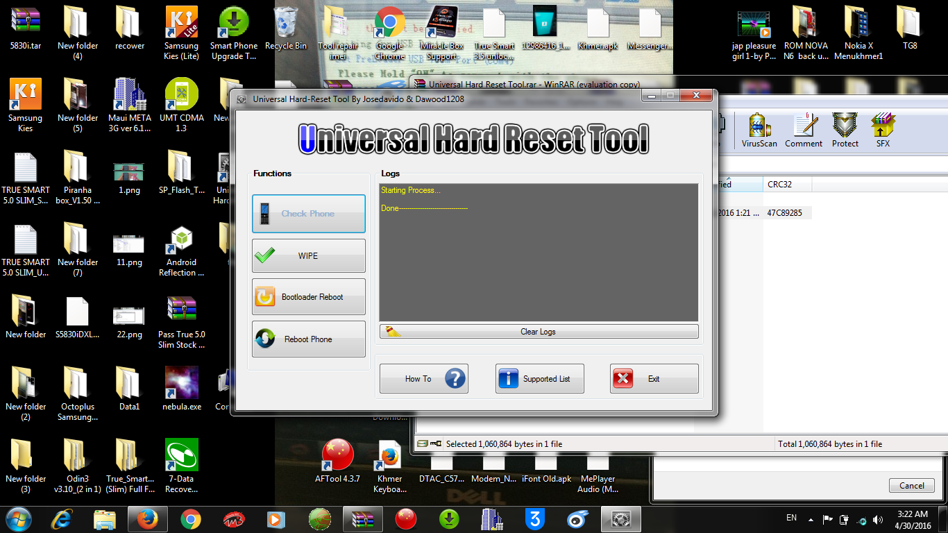This screenshot has width=948, height=533.
Task: Select AFTool 4.3.7 shortcut
Action: tap(338, 462)
